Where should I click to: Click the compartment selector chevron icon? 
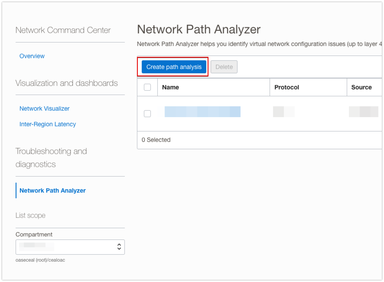pos(119,247)
